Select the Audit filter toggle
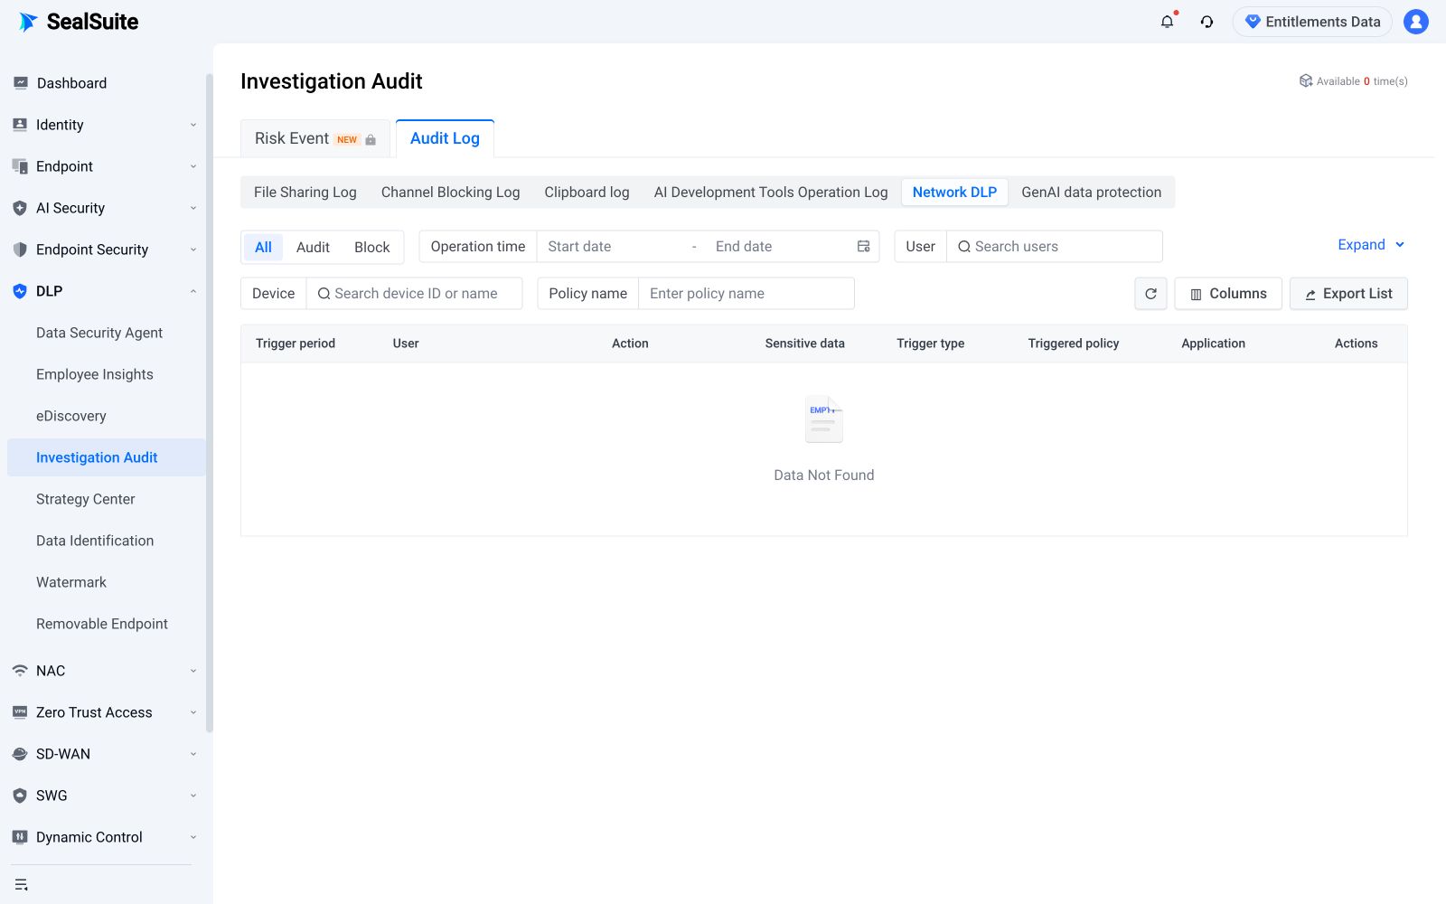 click(x=313, y=247)
